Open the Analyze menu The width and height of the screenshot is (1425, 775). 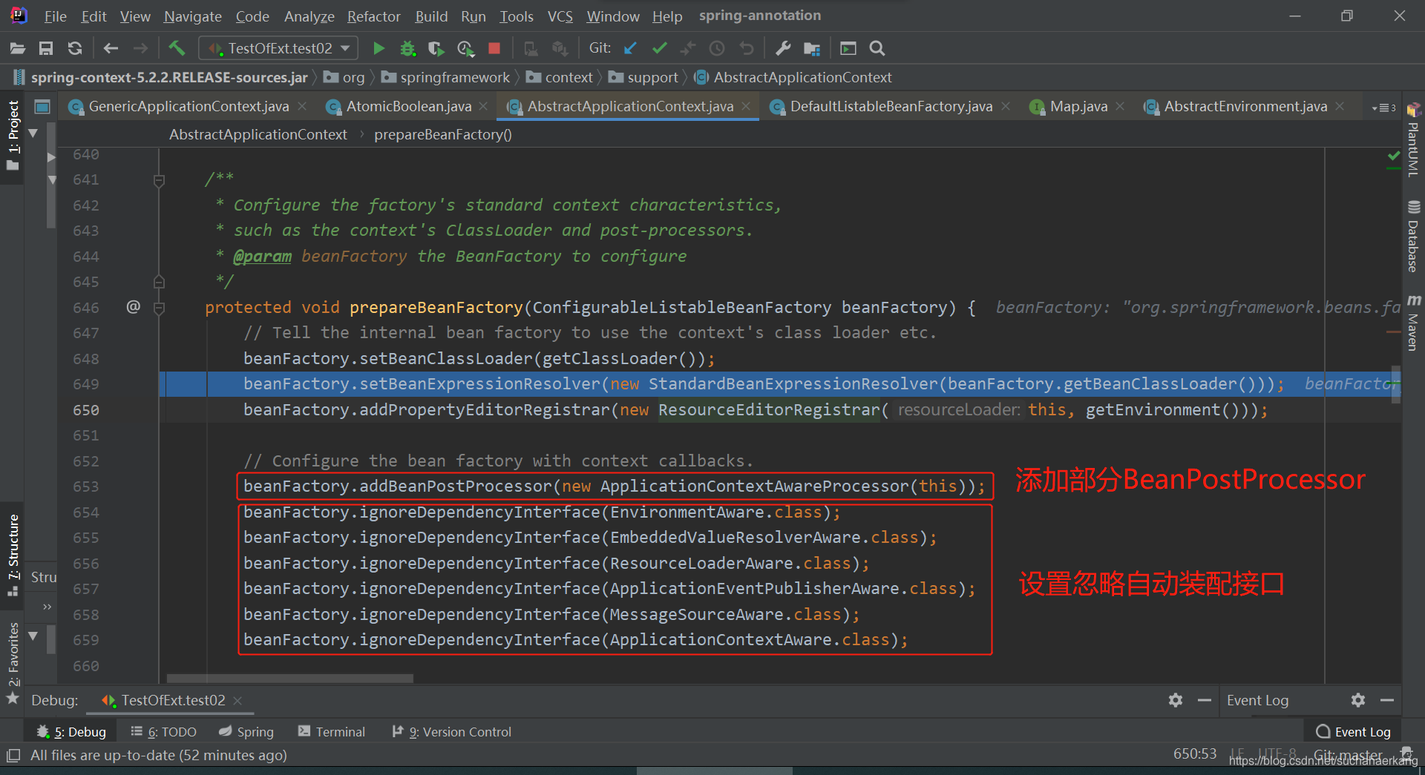tap(309, 16)
